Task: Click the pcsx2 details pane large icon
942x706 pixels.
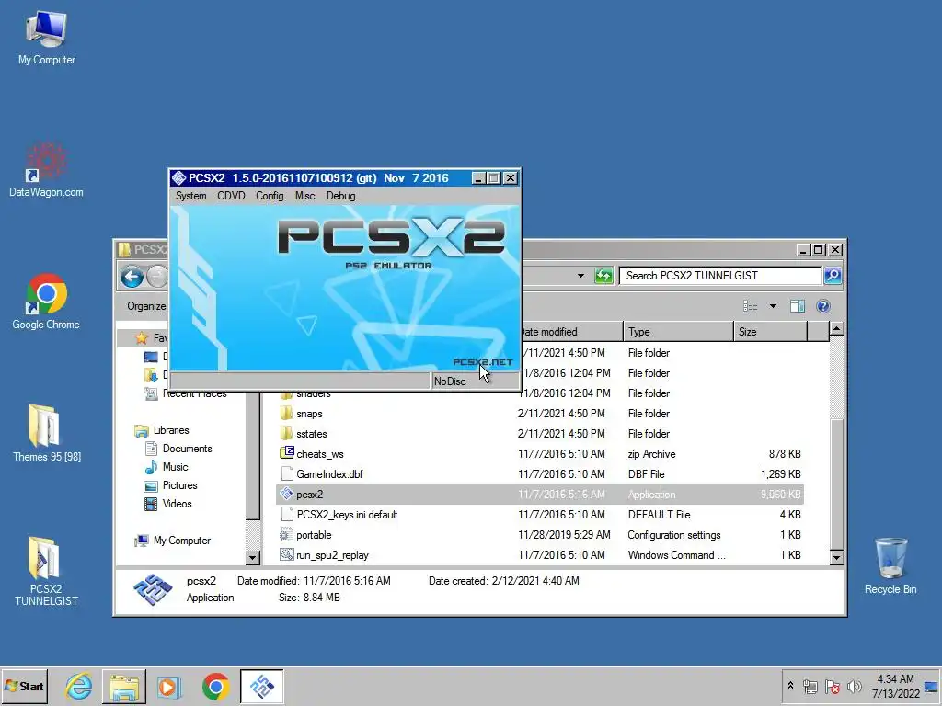Action: coord(153,589)
